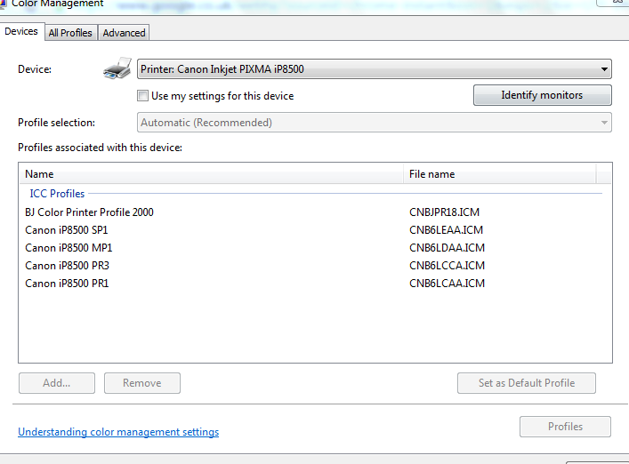Enable 'Use my settings for this device'
629x464 pixels.
(143, 96)
